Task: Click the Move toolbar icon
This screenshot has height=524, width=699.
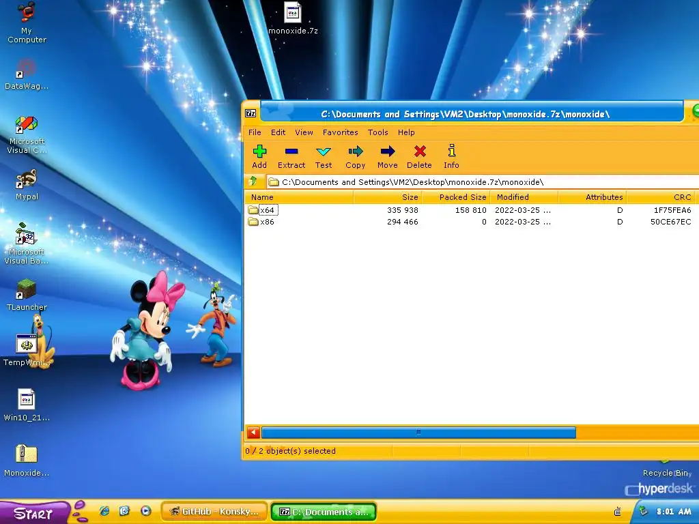Action: pyautogui.click(x=388, y=157)
